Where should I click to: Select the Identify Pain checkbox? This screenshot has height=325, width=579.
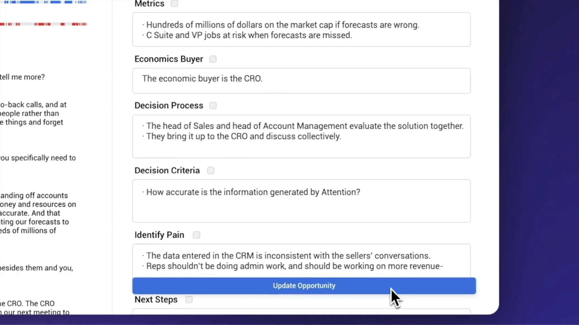[196, 235]
